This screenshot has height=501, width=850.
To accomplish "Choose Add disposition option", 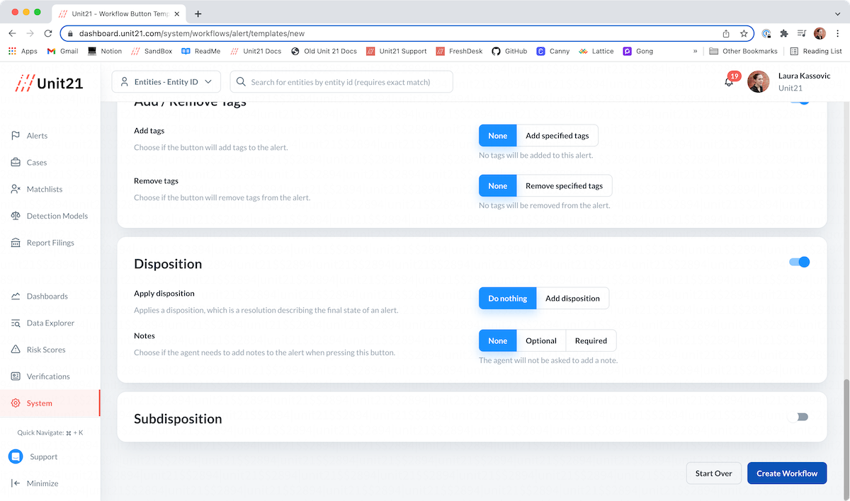I will click(572, 299).
